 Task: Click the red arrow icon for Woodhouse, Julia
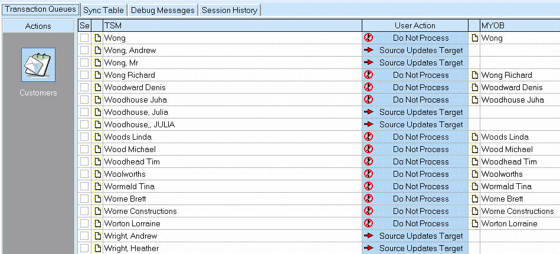pos(369,113)
